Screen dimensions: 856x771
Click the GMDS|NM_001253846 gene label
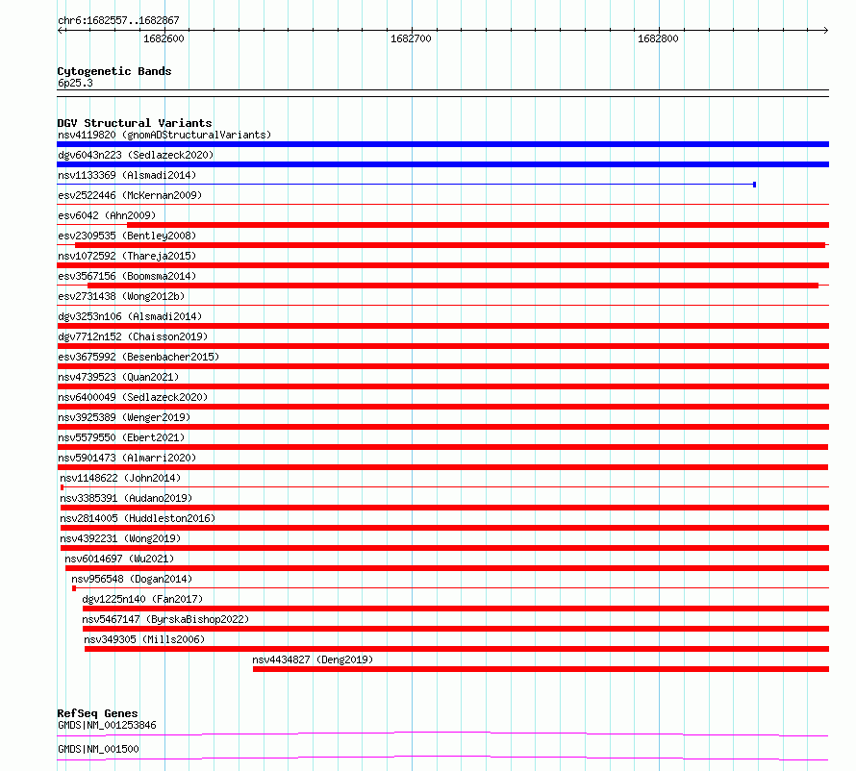tap(107, 725)
